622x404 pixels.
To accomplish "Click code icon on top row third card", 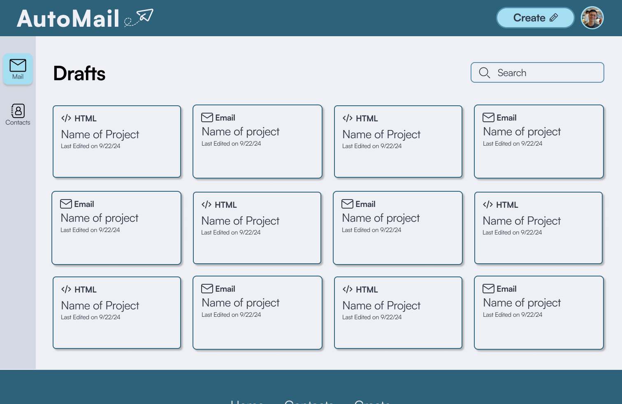I will (x=348, y=118).
